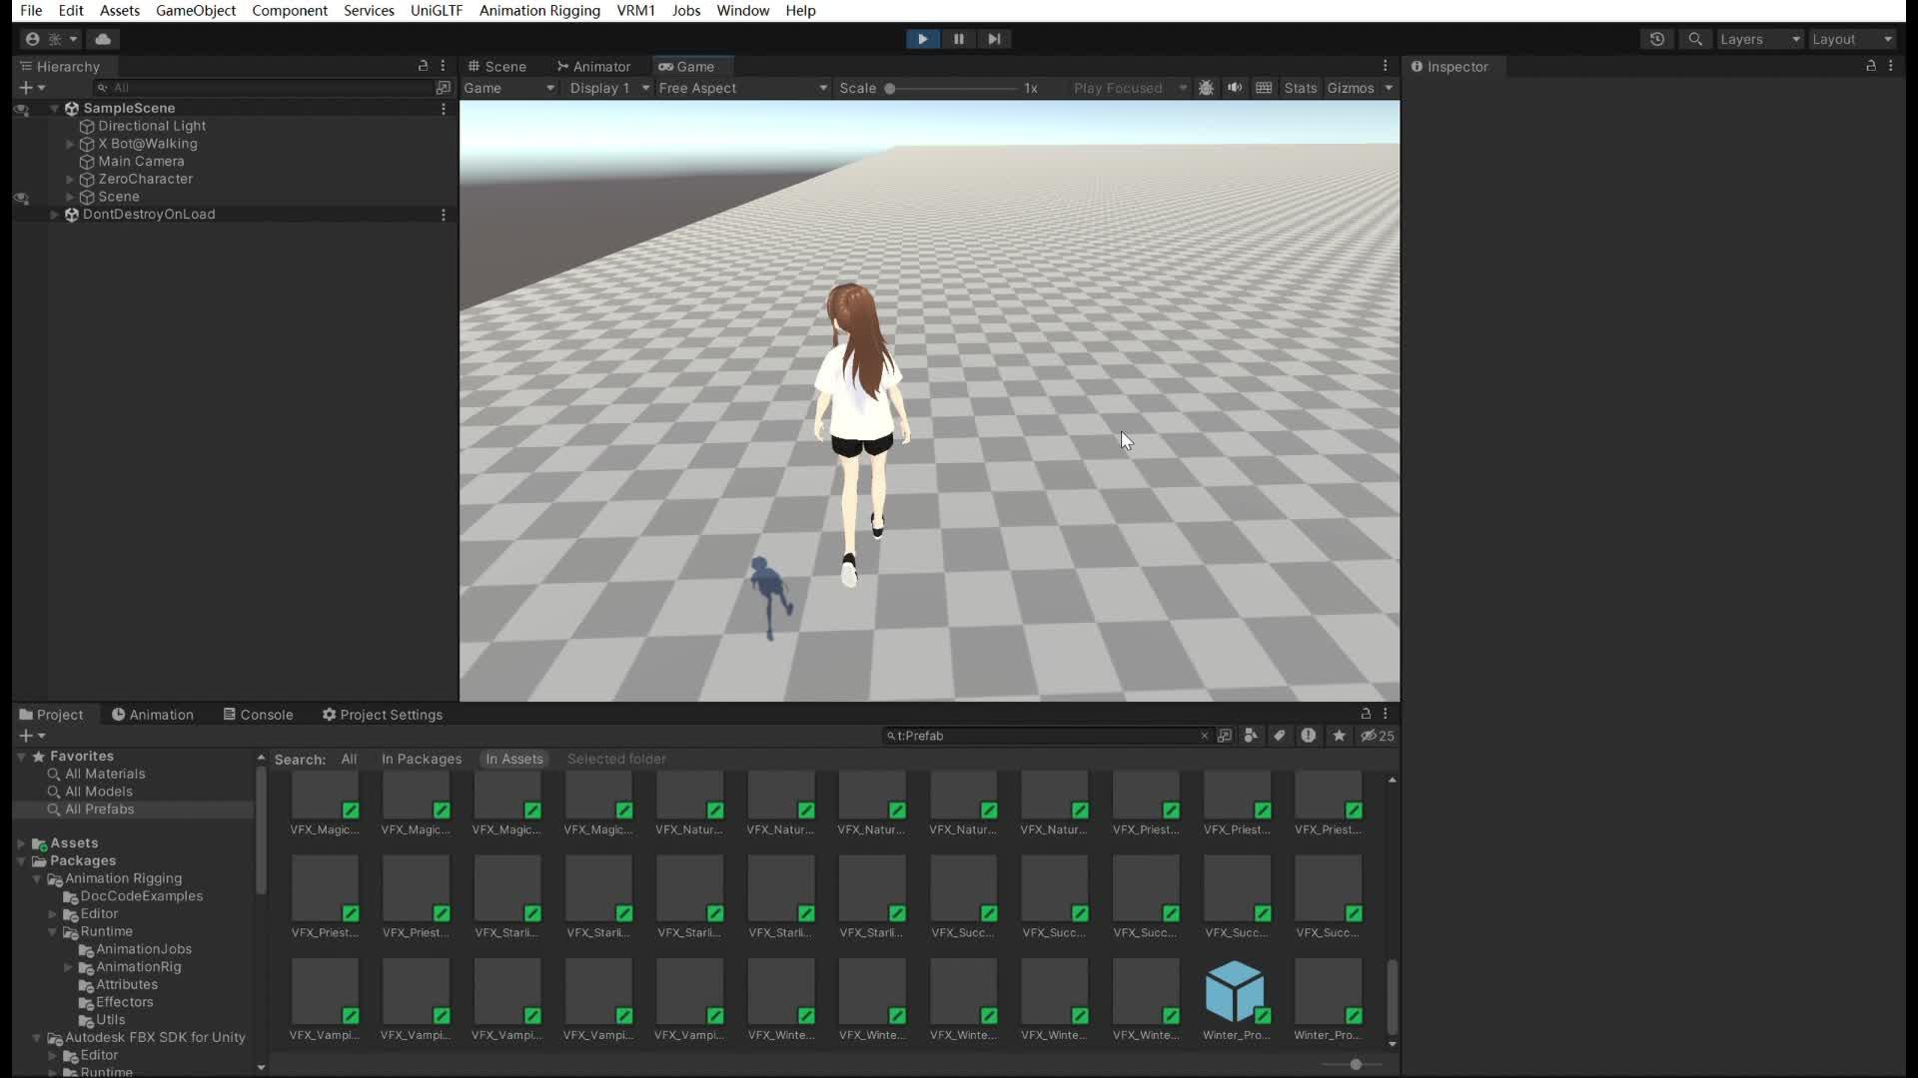Open the Animation Rigging menu
This screenshot has width=1918, height=1078.
[539, 10]
